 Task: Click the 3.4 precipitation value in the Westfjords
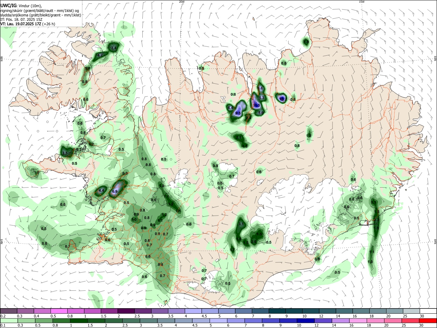tap(114, 48)
